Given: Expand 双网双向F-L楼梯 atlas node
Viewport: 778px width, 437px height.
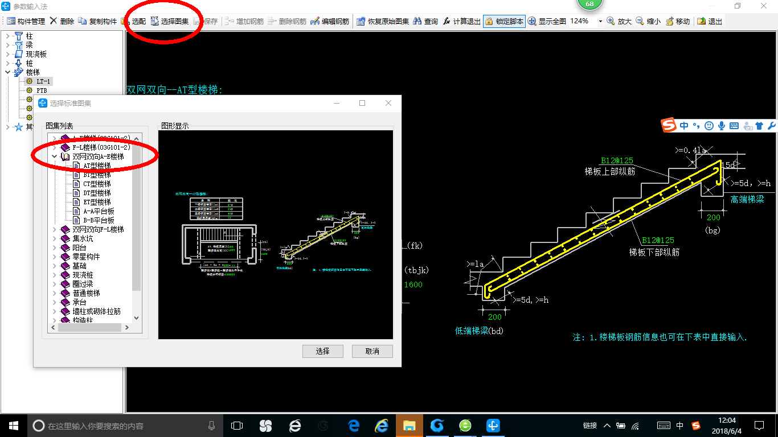Looking at the screenshot, I should pos(55,229).
